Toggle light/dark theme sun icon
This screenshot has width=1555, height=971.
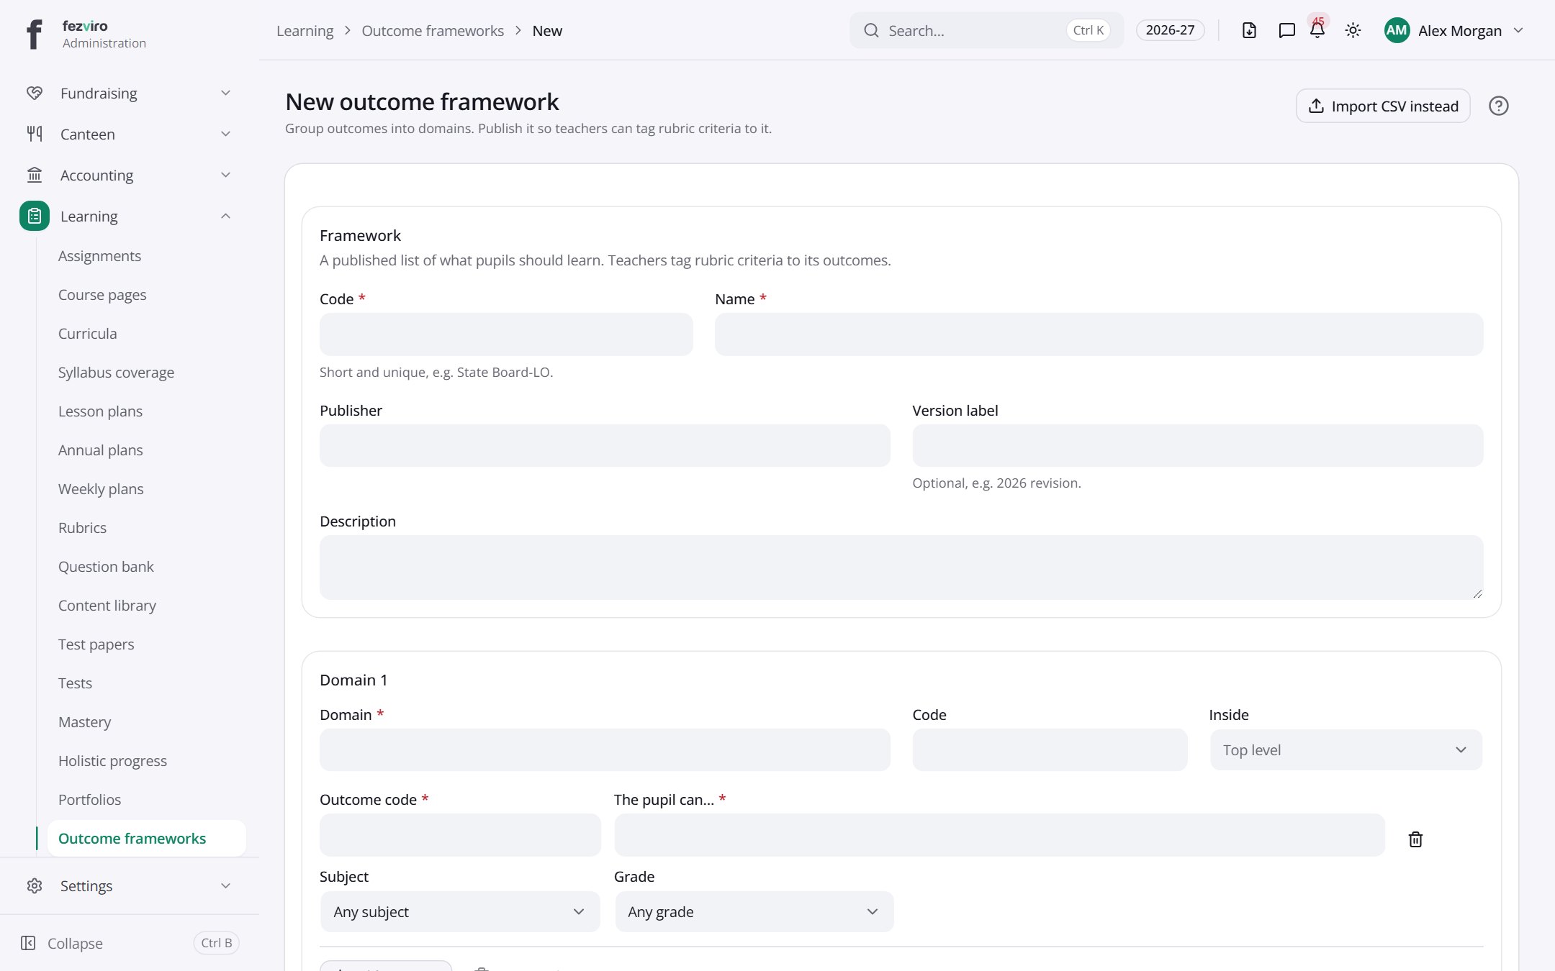pos(1353,30)
